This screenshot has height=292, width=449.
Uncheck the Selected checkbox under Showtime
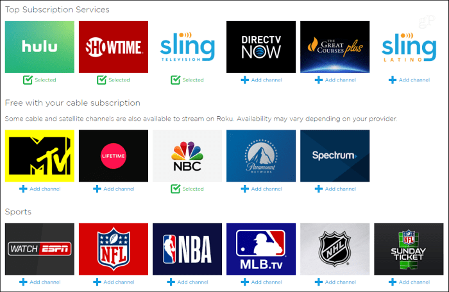(x=101, y=80)
